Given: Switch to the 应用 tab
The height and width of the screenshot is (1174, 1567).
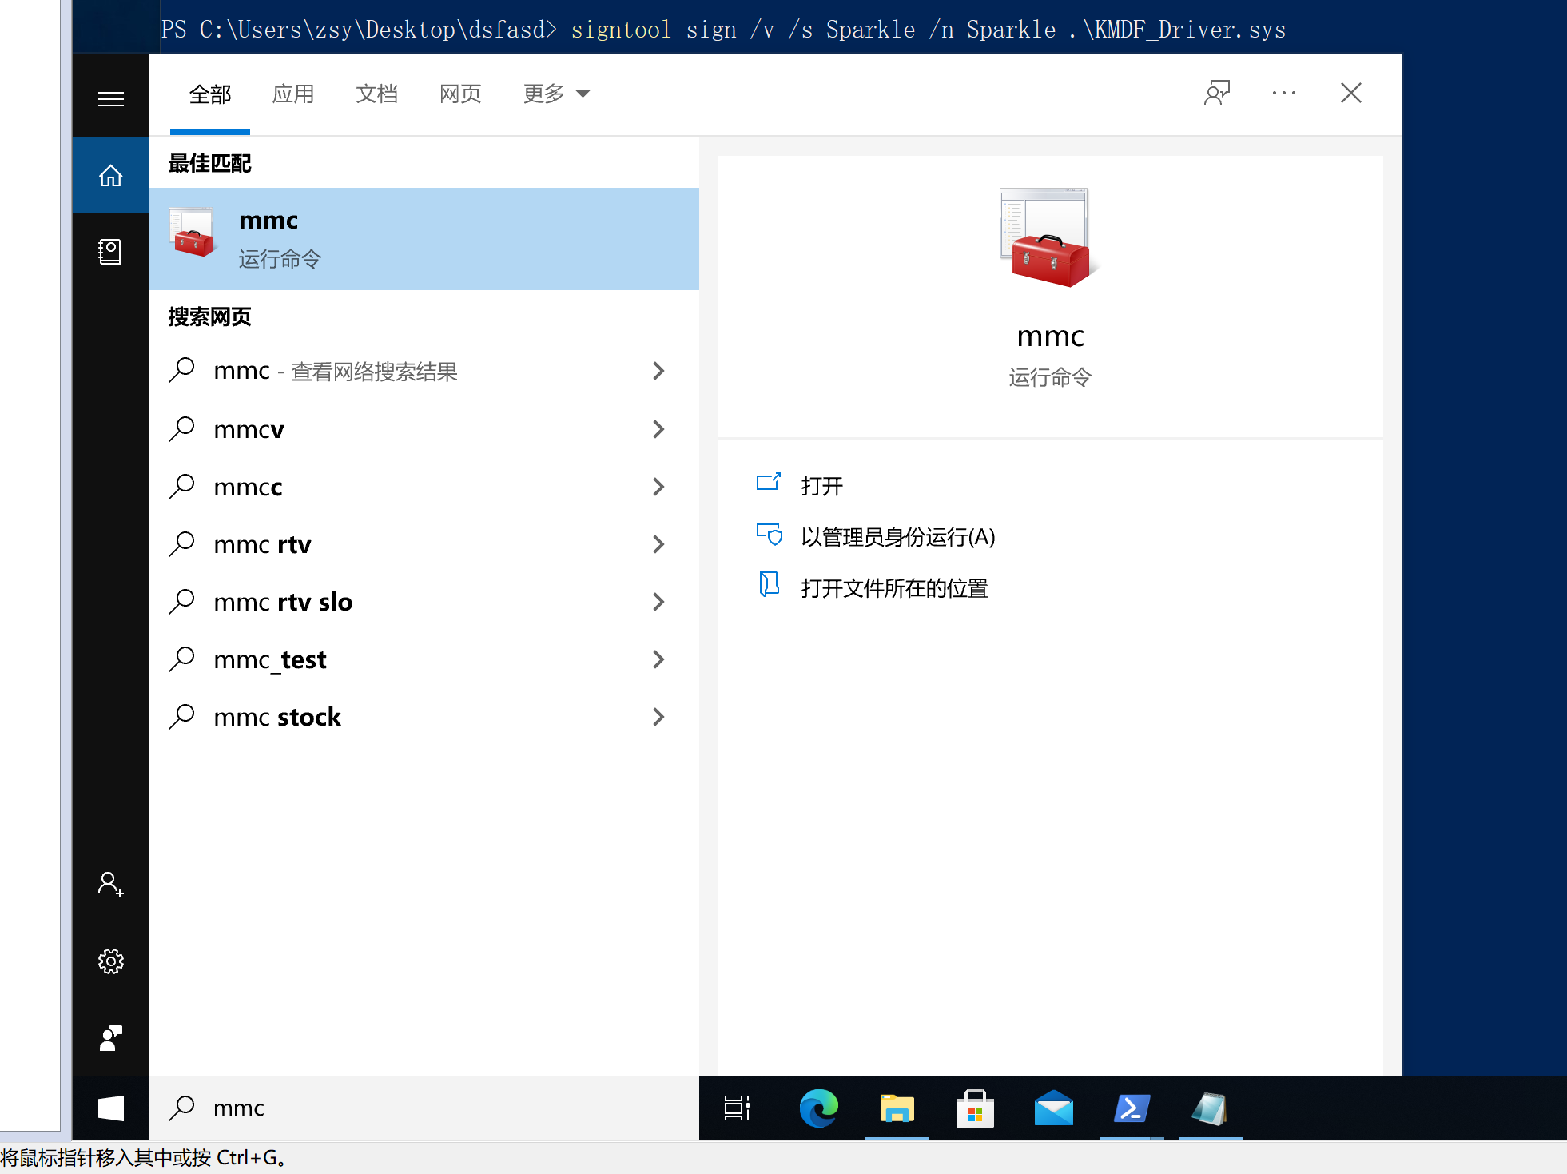Looking at the screenshot, I should pyautogui.click(x=292, y=94).
